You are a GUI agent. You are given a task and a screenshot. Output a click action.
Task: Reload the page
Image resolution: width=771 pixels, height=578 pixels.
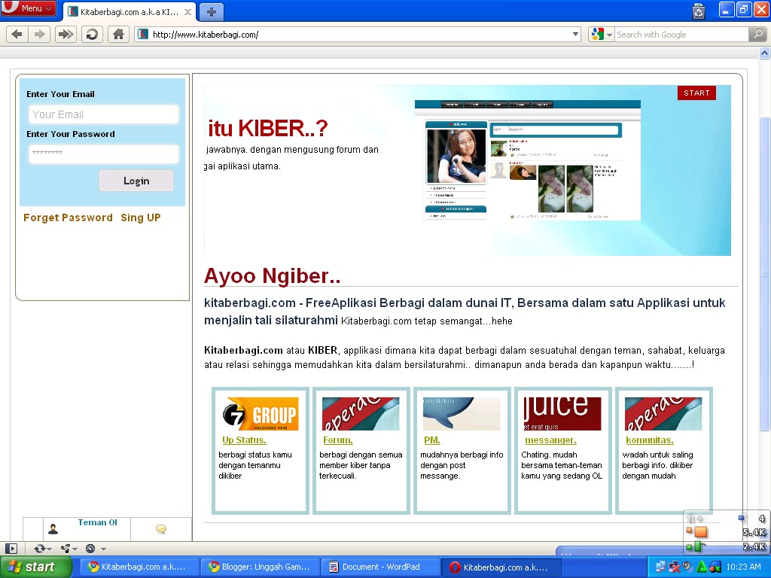tap(92, 34)
